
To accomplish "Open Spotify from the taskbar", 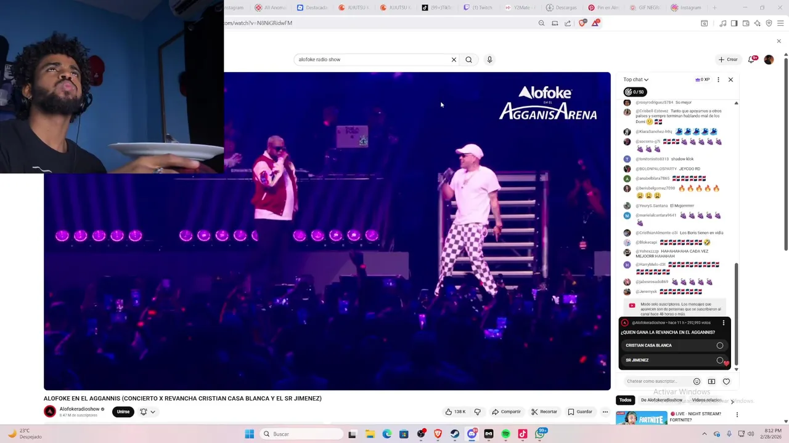I will pyautogui.click(x=506, y=434).
